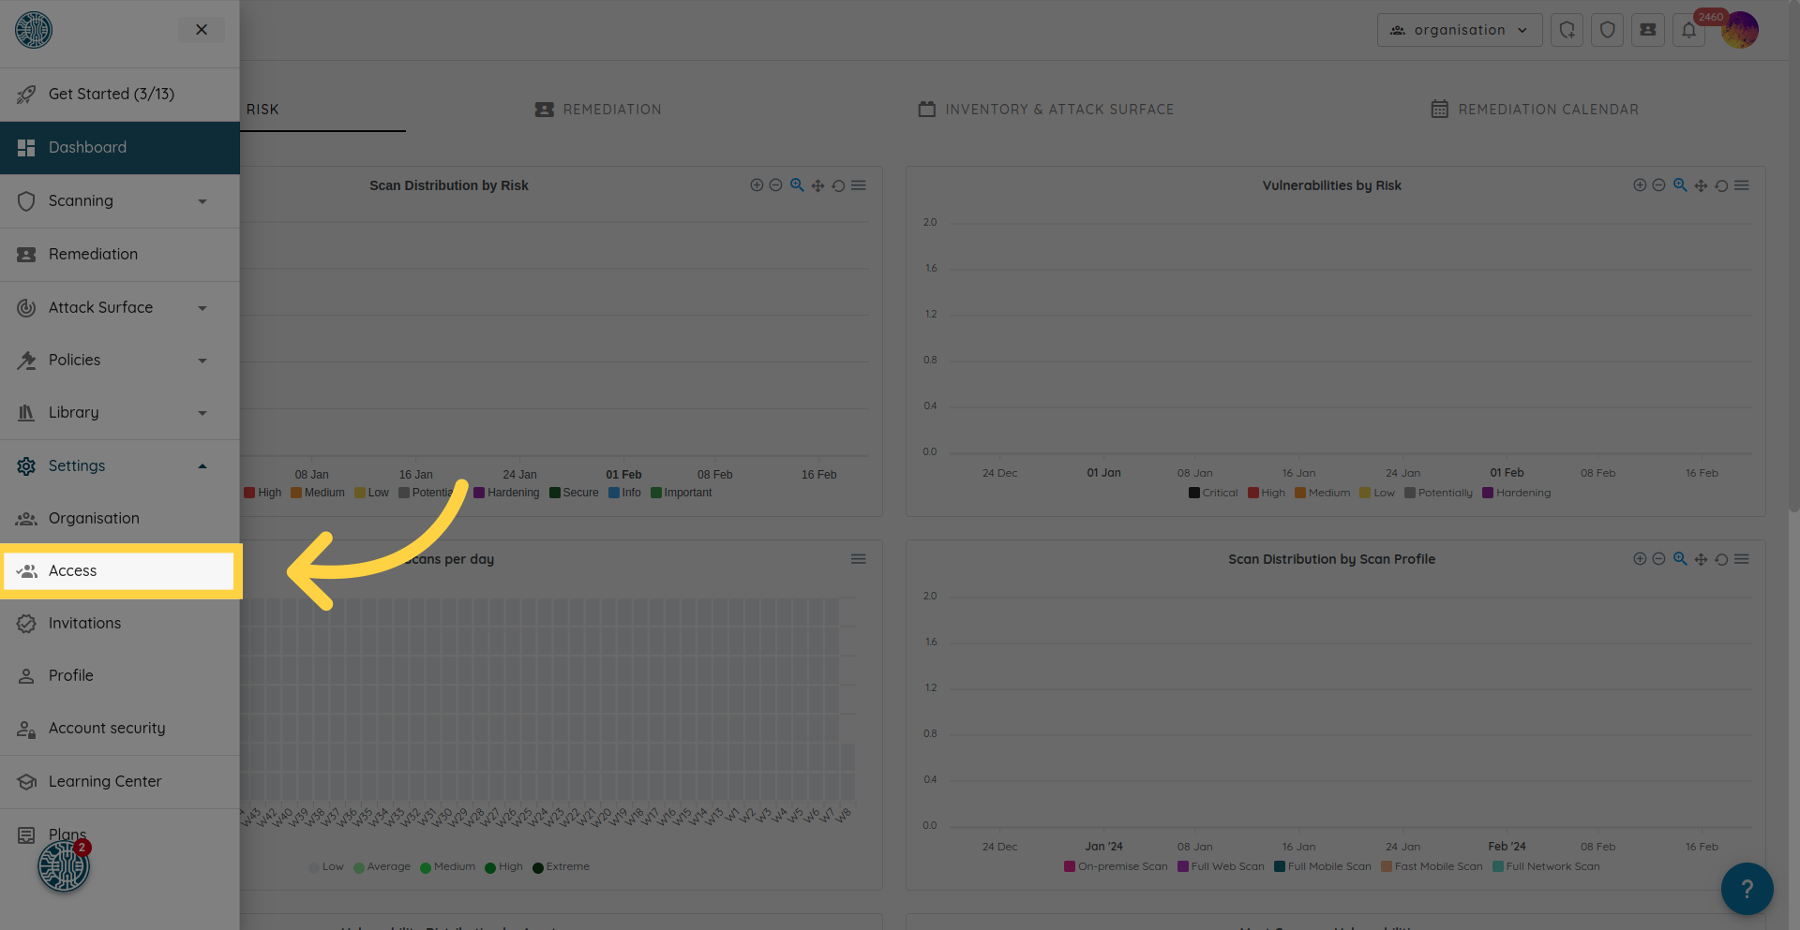Go to Learning Center
Viewport: 1800px width, 930px height.
105,782
